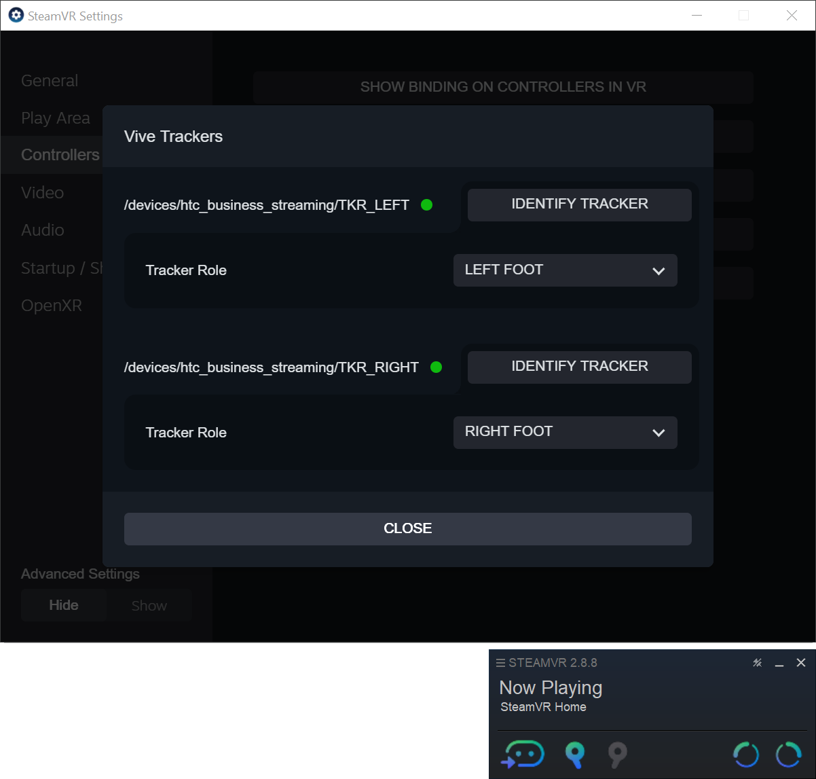This screenshot has height=779, width=816.
Task: Click the left tracker battery ring icon
Action: pos(746,755)
